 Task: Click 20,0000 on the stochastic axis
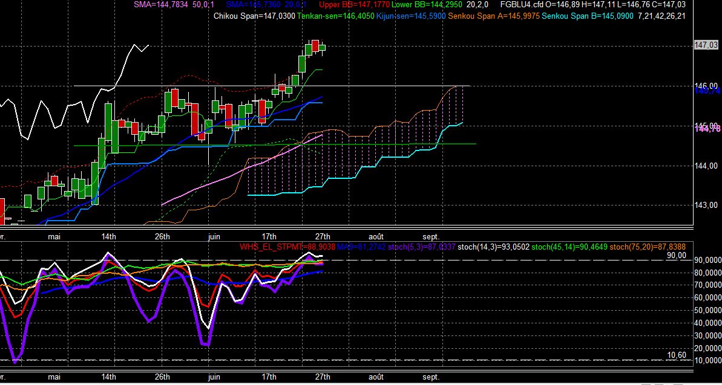(707, 348)
